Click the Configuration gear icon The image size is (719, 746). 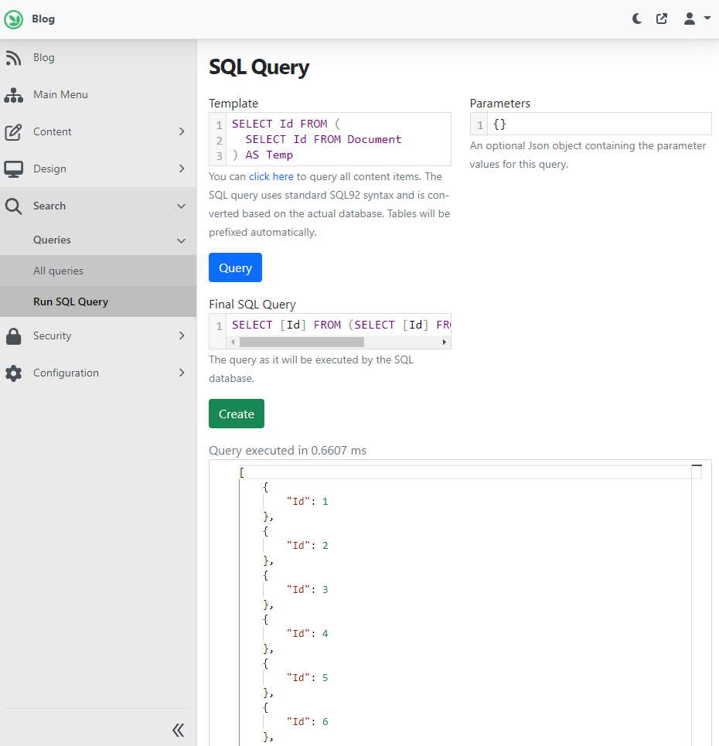[13, 373]
